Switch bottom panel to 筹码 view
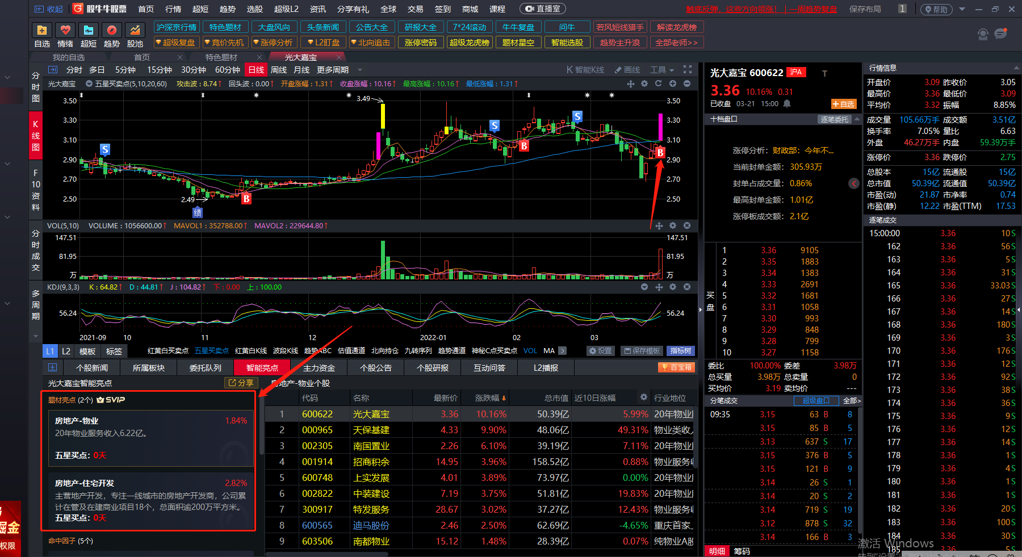Image resolution: width=1022 pixels, height=557 pixels. coord(742,551)
